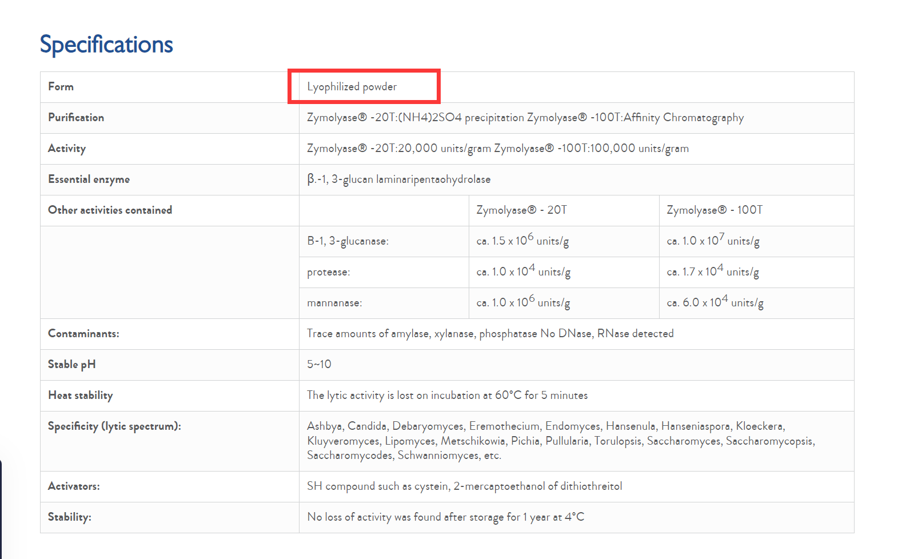Click the Essential enzyme label

(89, 179)
